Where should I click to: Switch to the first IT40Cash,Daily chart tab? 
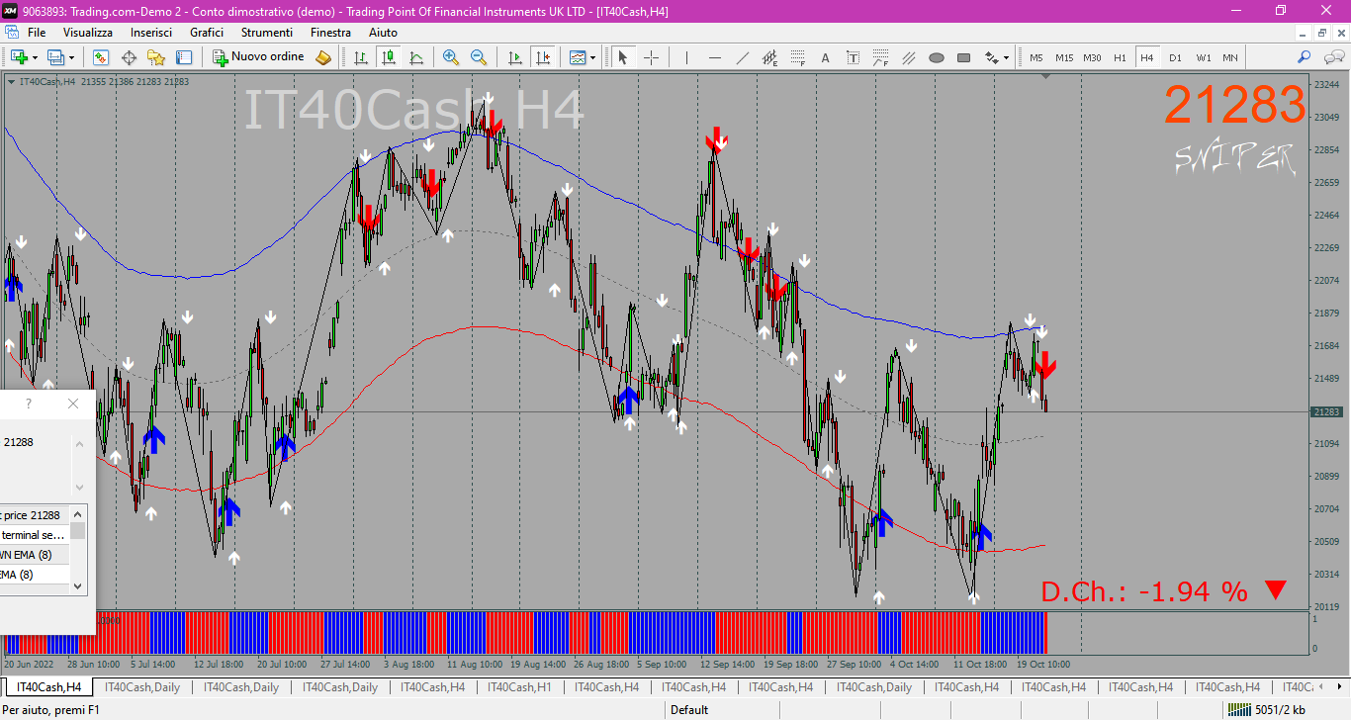click(142, 686)
